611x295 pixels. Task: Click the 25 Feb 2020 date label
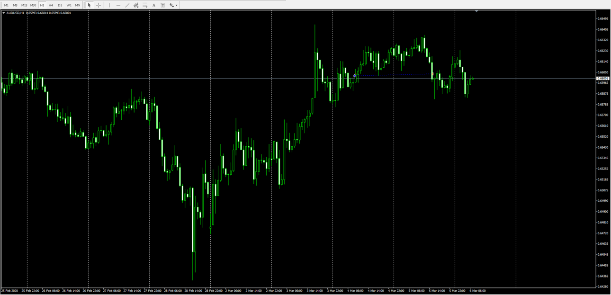(9, 291)
